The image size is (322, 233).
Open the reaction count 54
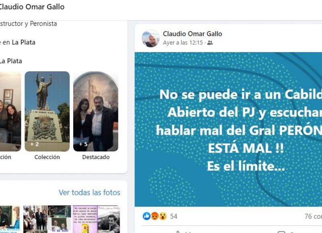[173, 217]
